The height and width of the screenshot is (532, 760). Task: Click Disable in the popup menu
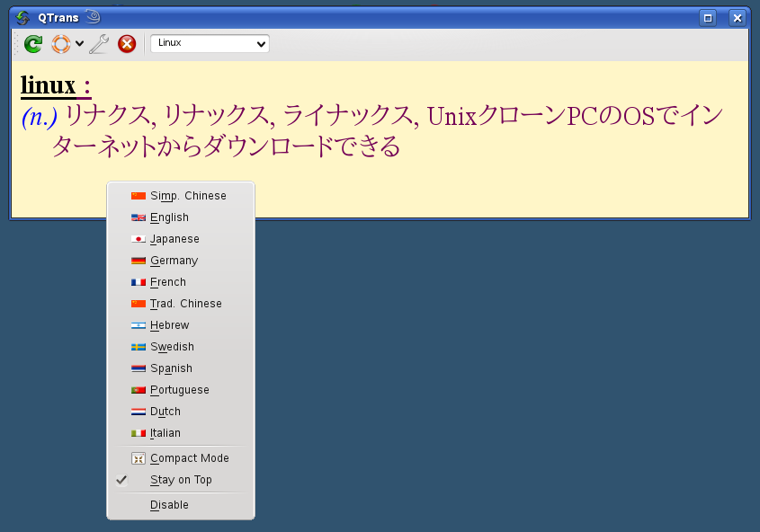coord(181,505)
